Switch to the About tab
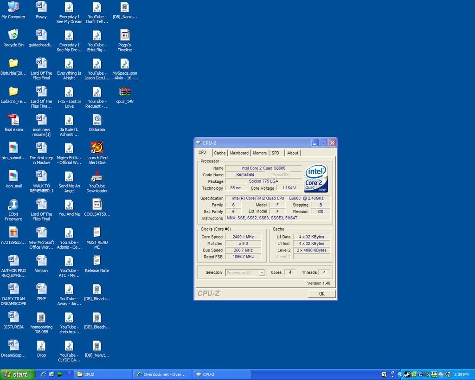 pyautogui.click(x=293, y=153)
